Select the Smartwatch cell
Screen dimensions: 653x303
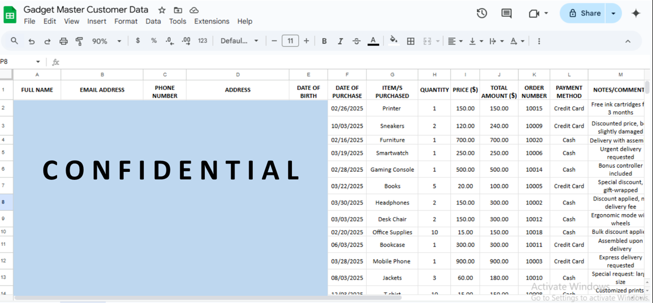[x=392, y=153]
